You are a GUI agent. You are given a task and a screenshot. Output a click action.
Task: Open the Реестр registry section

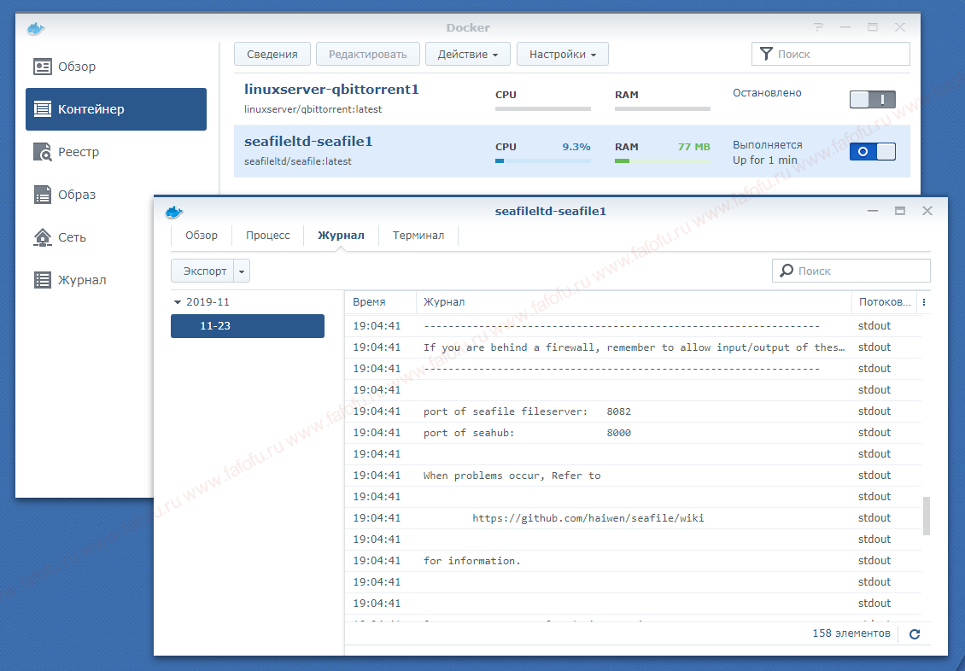(115, 152)
